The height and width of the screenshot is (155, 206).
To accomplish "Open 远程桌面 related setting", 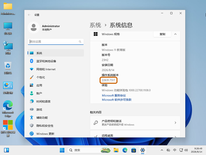I will [135, 134].
